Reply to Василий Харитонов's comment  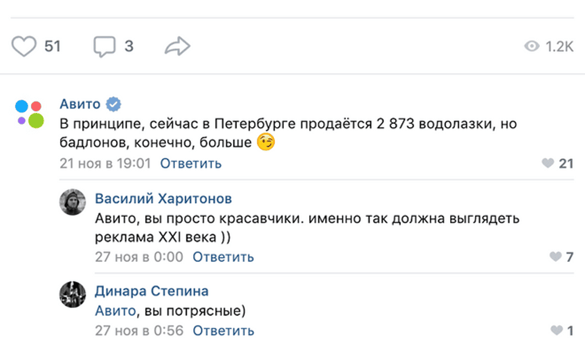point(223,257)
